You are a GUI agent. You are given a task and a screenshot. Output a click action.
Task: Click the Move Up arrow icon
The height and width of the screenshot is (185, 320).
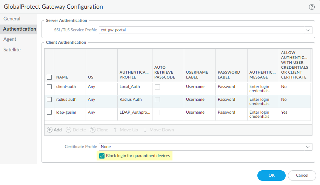tap(115, 130)
